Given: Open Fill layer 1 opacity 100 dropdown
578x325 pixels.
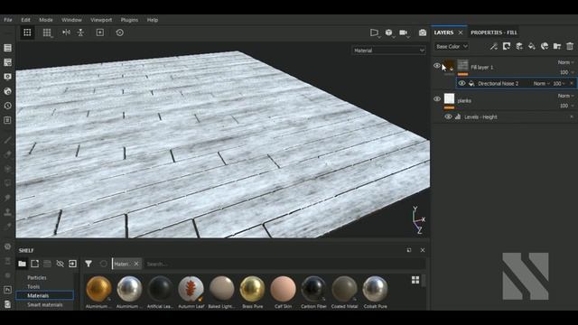Looking at the screenshot, I should [566, 72].
